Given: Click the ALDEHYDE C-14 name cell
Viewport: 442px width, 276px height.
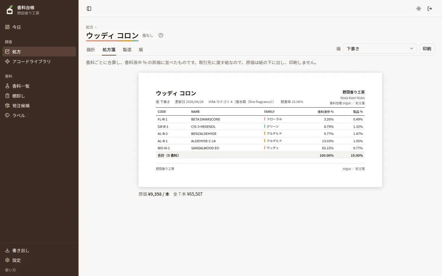Looking at the screenshot, I should click(x=203, y=141).
